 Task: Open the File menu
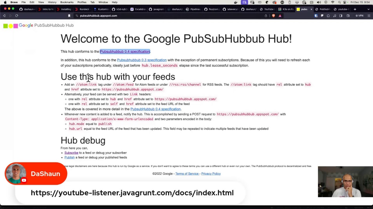click(x=24, y=2)
